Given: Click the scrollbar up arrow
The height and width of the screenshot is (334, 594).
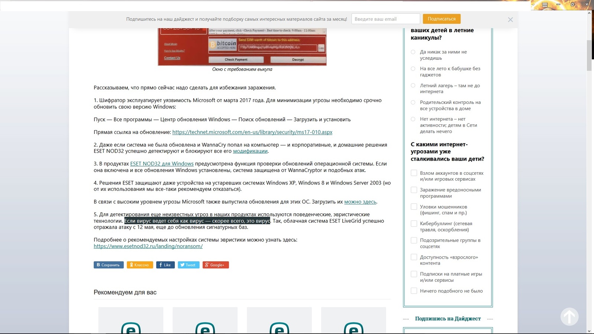Looking at the screenshot, I should click(x=589, y=13).
